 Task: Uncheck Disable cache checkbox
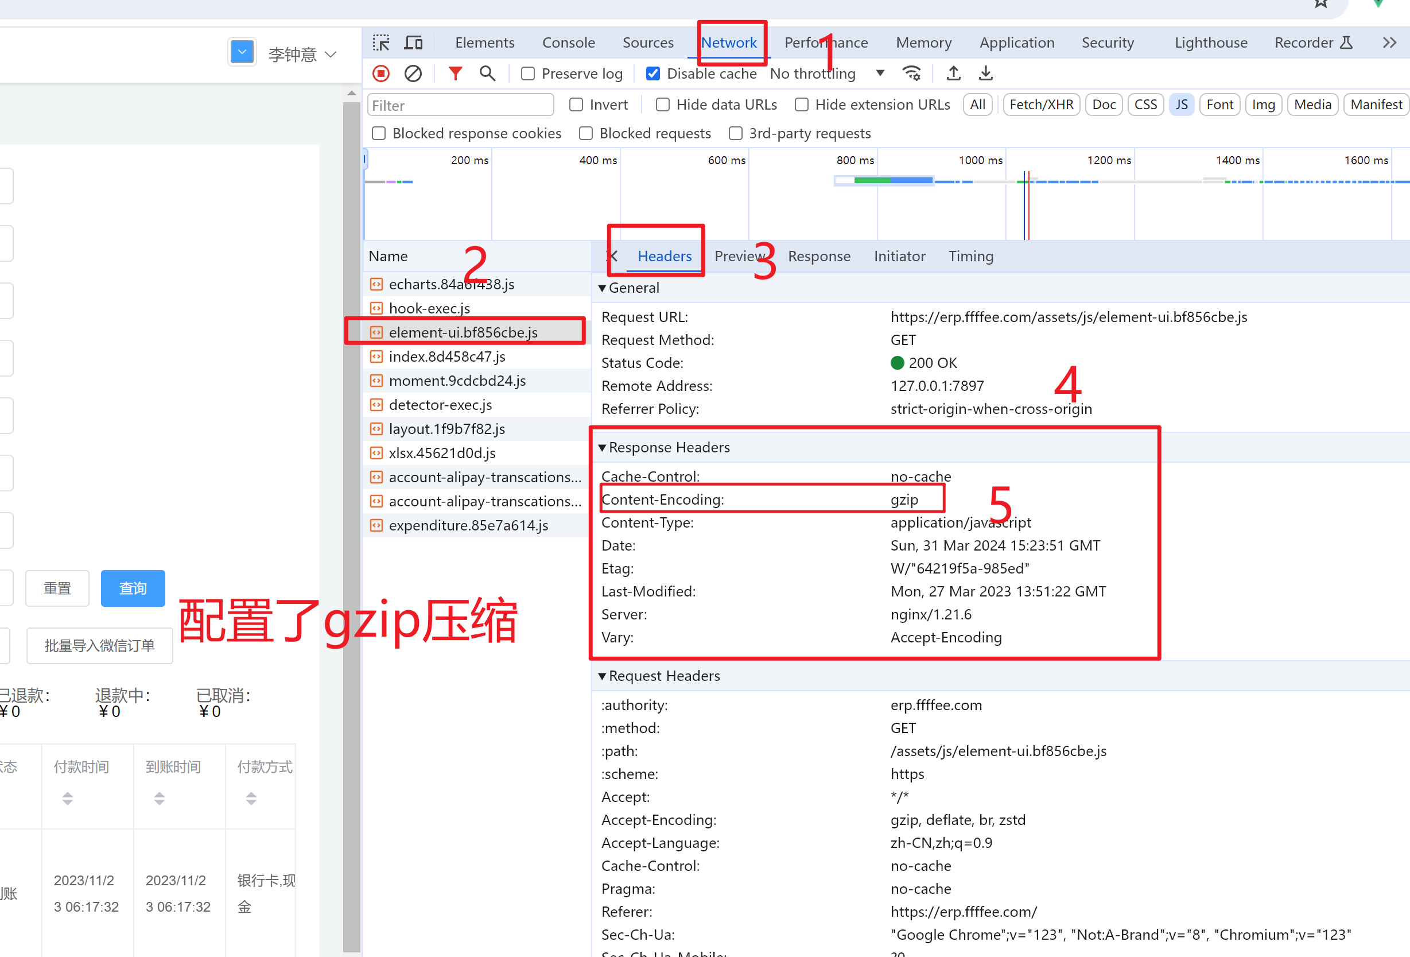[x=653, y=73]
